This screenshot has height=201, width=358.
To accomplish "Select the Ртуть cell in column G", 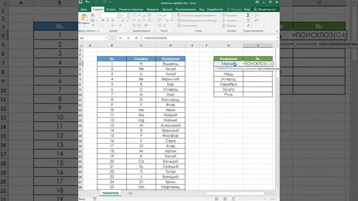I will (x=228, y=94).
